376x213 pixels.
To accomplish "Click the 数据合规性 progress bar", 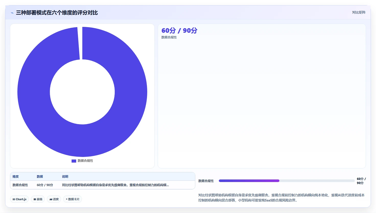I will (287, 181).
